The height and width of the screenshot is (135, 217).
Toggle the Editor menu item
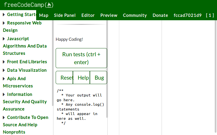pos(88,15)
